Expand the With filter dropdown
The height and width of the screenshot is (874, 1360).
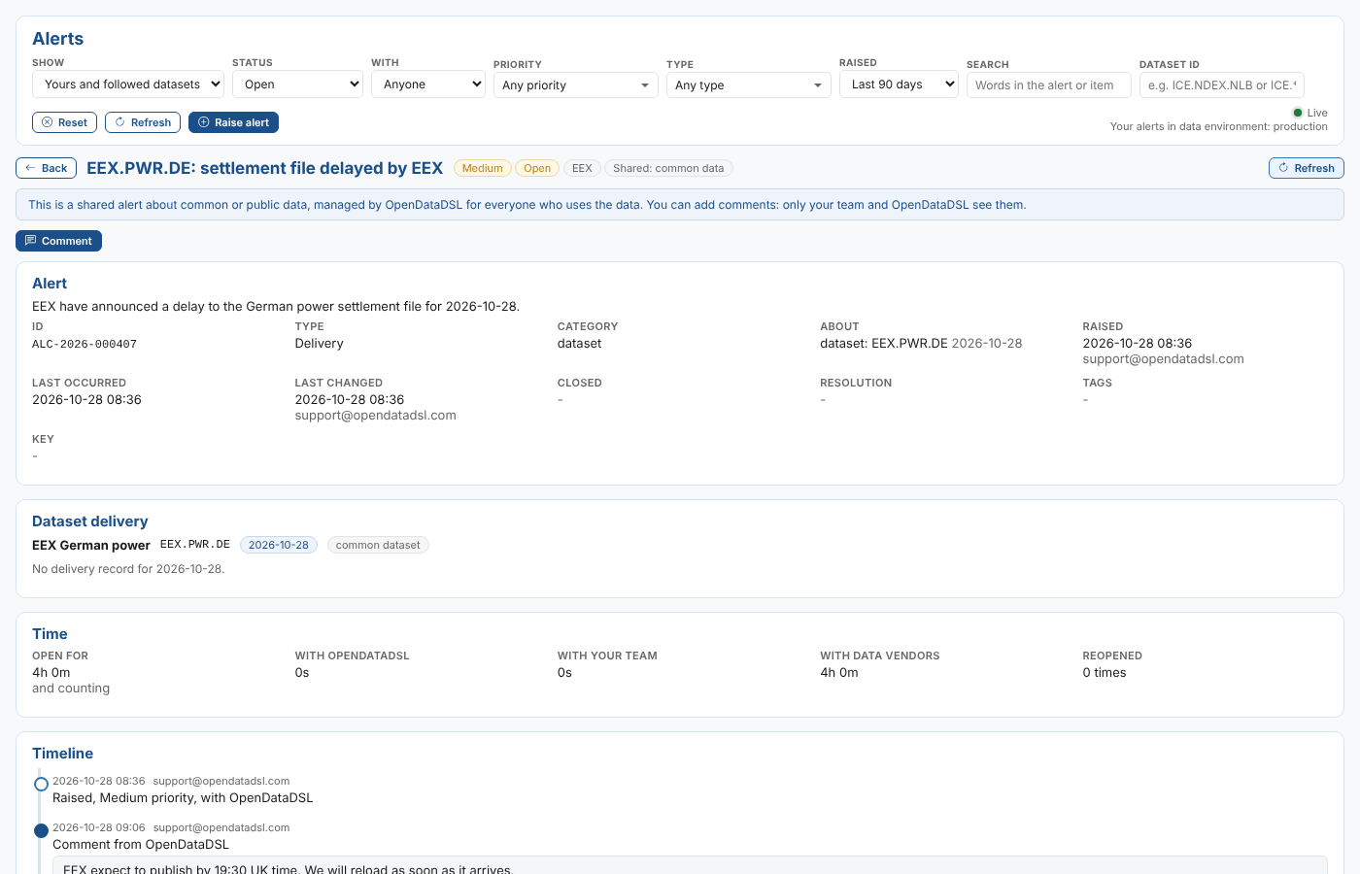428,84
